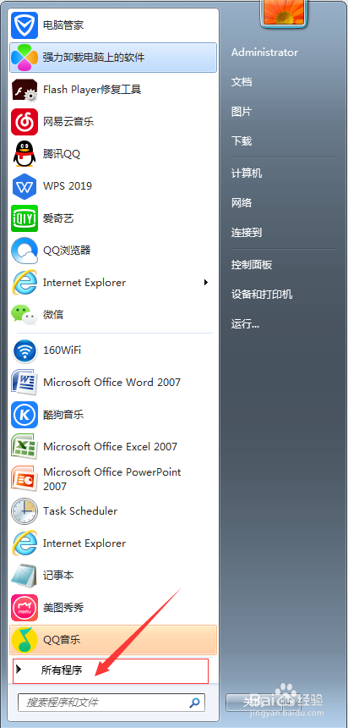Open the Excel 2007 icon

click(x=24, y=447)
